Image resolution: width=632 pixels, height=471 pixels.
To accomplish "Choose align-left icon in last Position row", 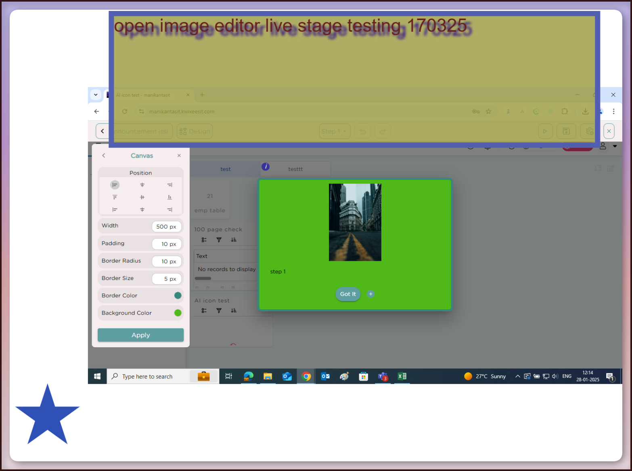I will (x=115, y=210).
